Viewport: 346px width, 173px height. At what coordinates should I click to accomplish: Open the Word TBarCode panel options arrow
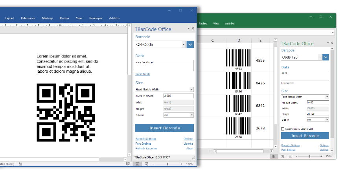[x=189, y=28]
